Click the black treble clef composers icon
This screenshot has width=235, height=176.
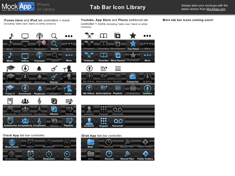[x=39, y=101]
